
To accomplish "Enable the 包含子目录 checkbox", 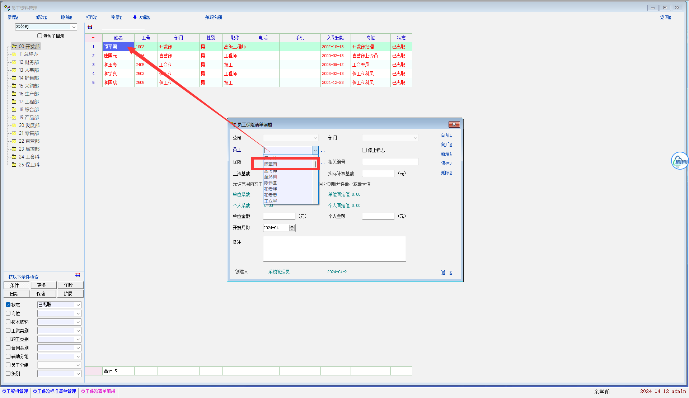I will point(40,36).
